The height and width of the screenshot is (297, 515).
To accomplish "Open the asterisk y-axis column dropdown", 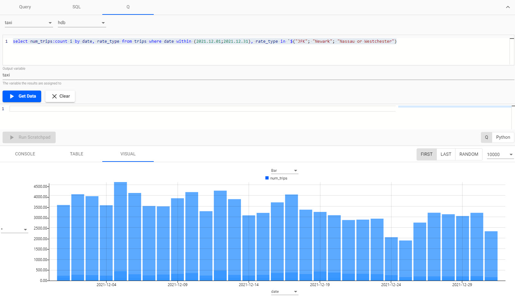I will [x=14, y=230].
